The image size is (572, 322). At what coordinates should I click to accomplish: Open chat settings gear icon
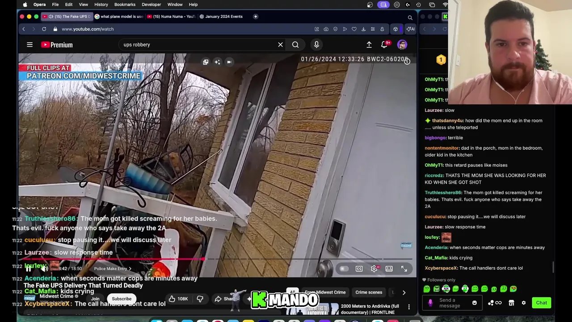tap(524, 303)
